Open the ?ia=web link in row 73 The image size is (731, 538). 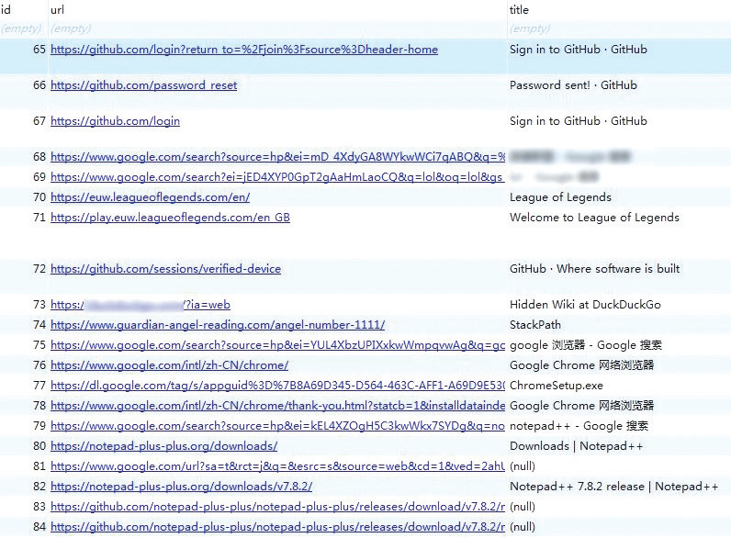(141, 305)
